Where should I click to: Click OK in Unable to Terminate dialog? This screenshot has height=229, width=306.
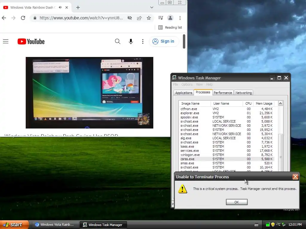[237, 202]
